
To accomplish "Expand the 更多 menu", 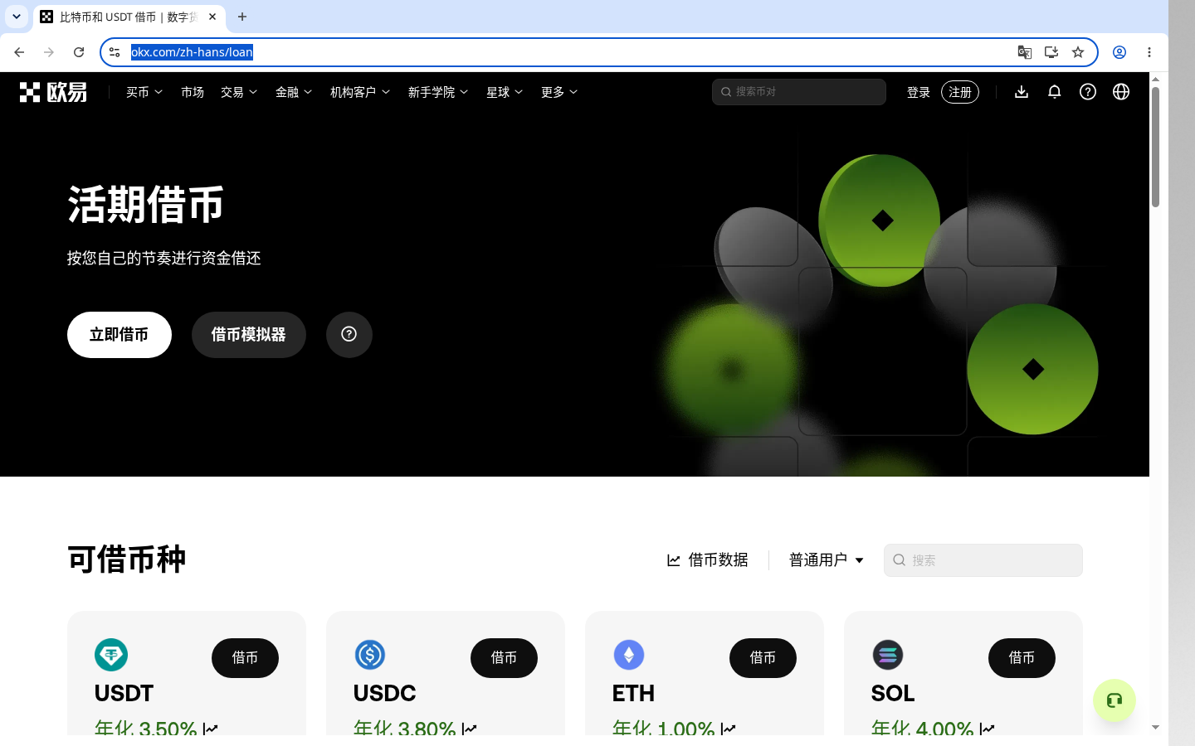I will 559,92.
